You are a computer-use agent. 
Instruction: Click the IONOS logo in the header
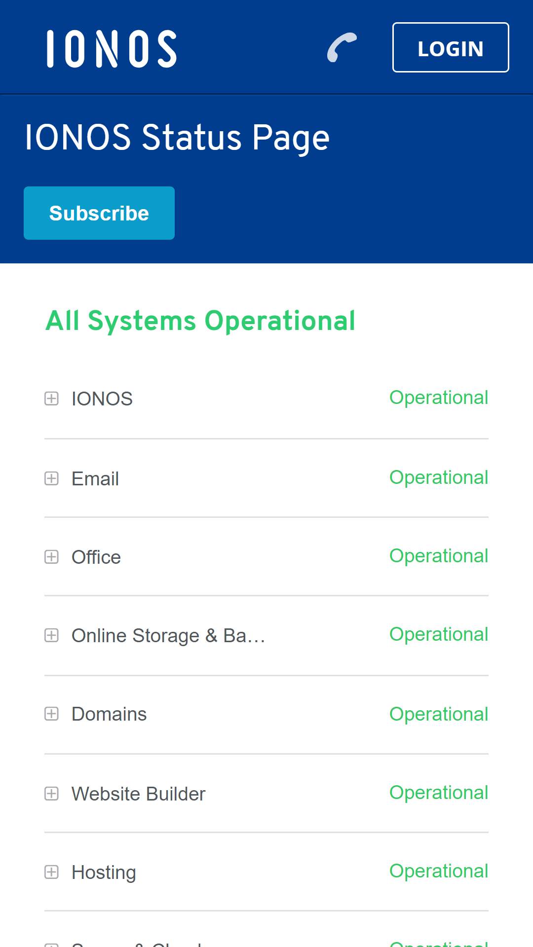click(x=112, y=48)
